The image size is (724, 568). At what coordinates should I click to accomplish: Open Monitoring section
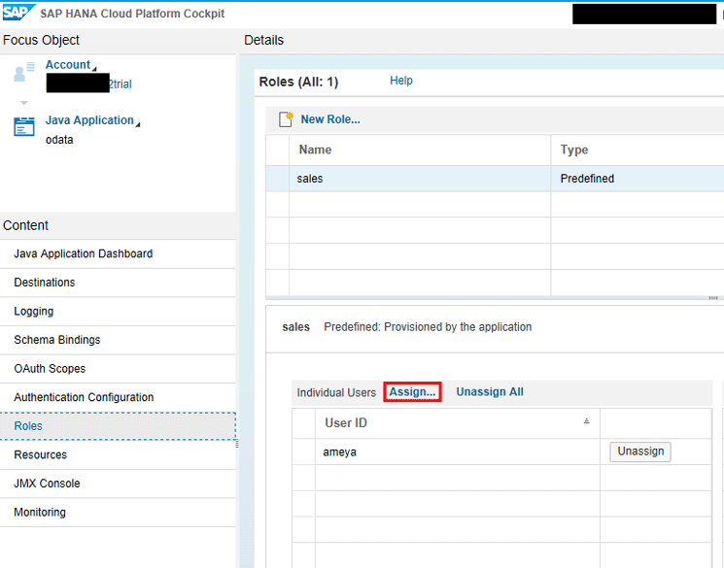[x=118, y=512]
